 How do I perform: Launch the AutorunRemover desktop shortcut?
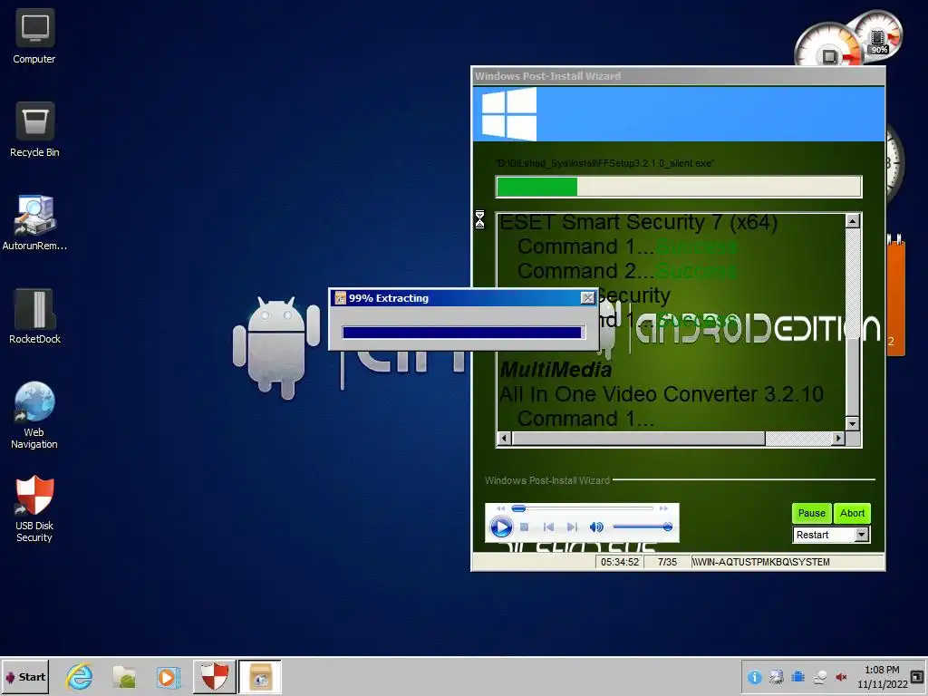[34, 223]
